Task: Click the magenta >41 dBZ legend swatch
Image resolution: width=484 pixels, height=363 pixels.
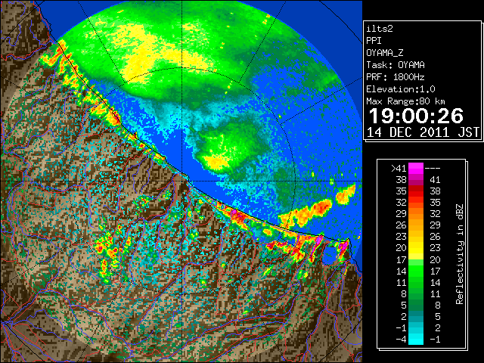Action: click(416, 169)
